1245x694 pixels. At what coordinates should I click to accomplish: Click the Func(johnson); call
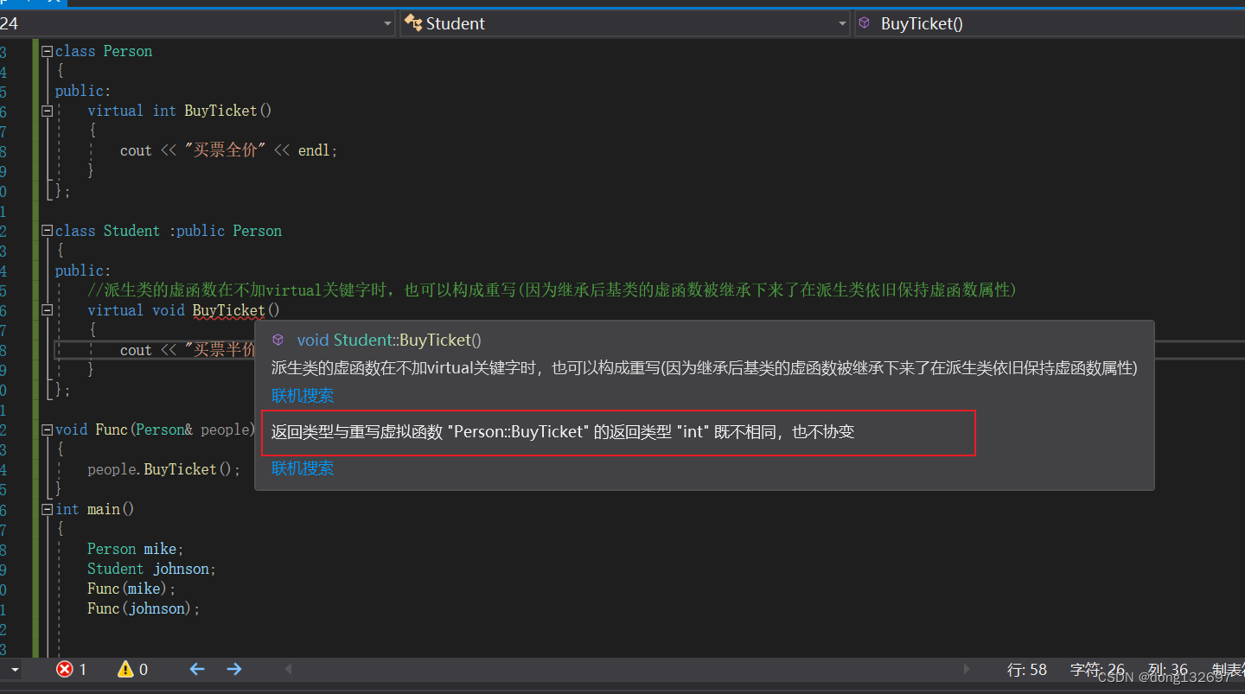click(x=144, y=608)
